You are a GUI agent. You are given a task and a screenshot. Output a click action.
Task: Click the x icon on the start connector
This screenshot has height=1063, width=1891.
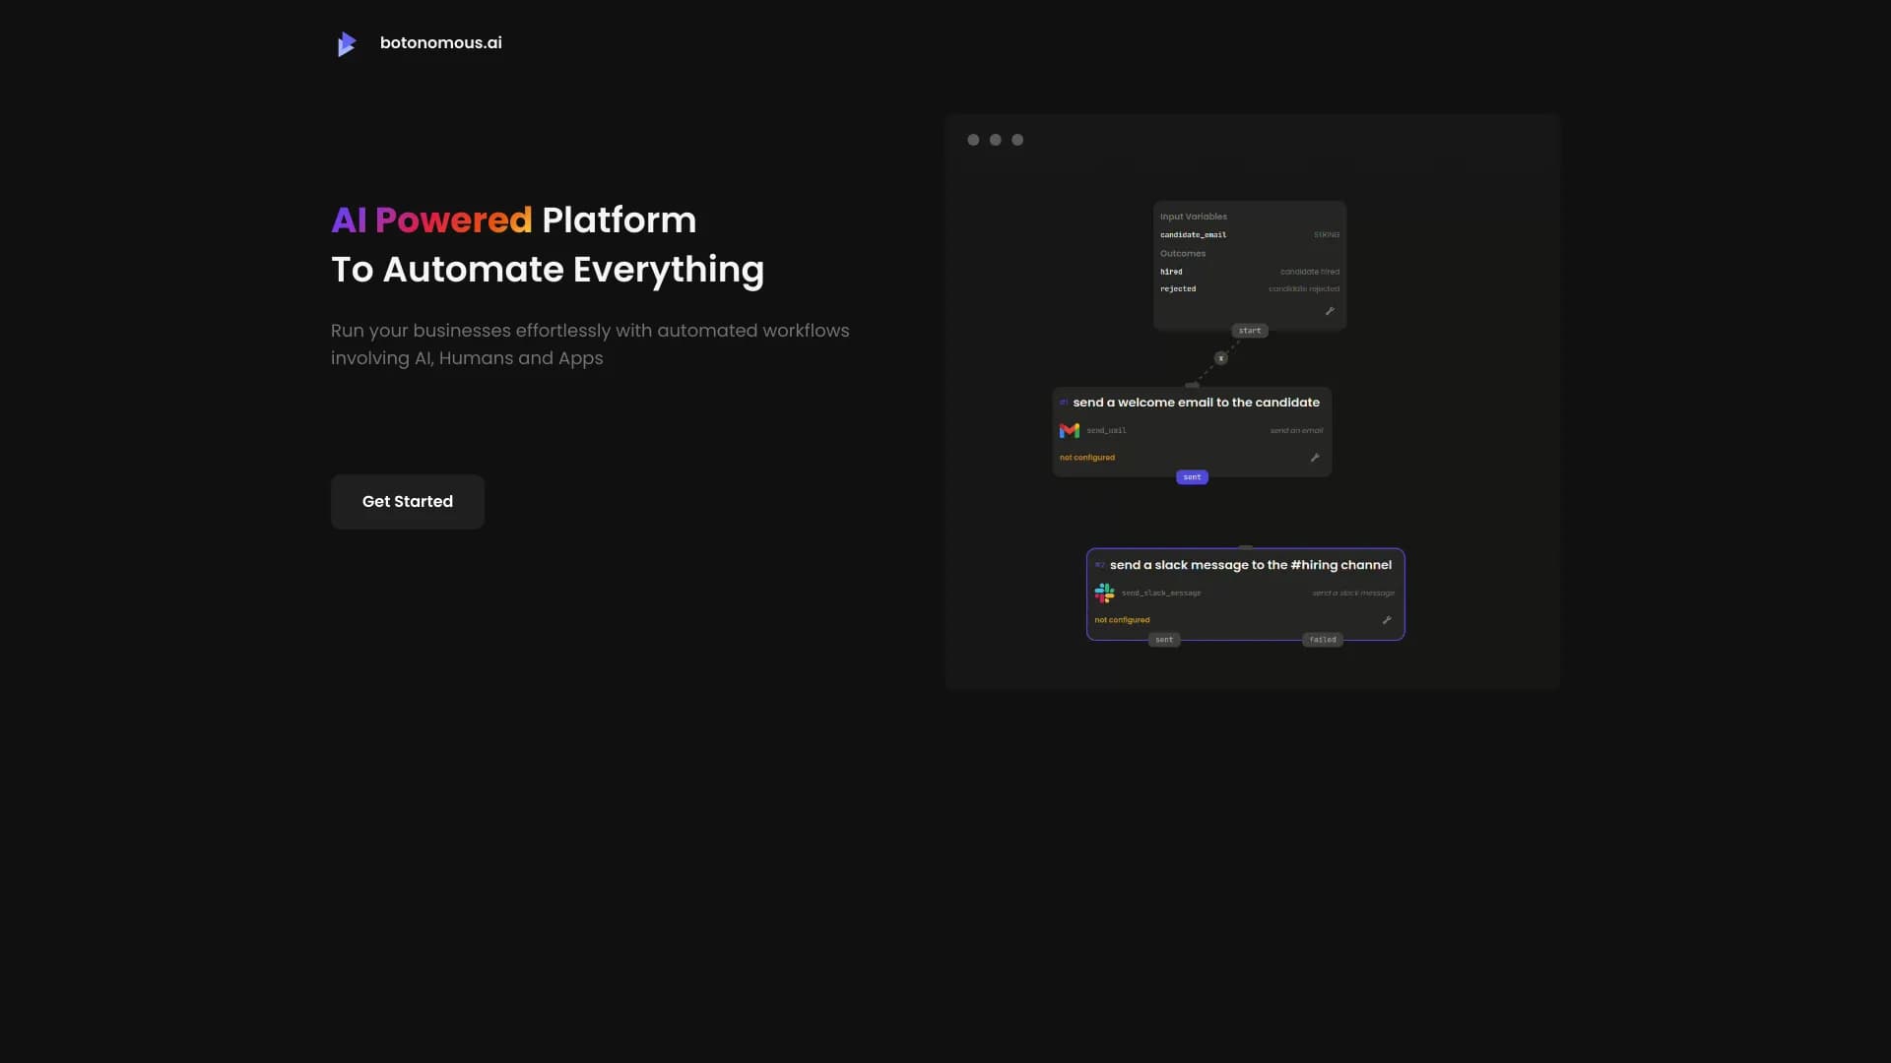(1219, 358)
